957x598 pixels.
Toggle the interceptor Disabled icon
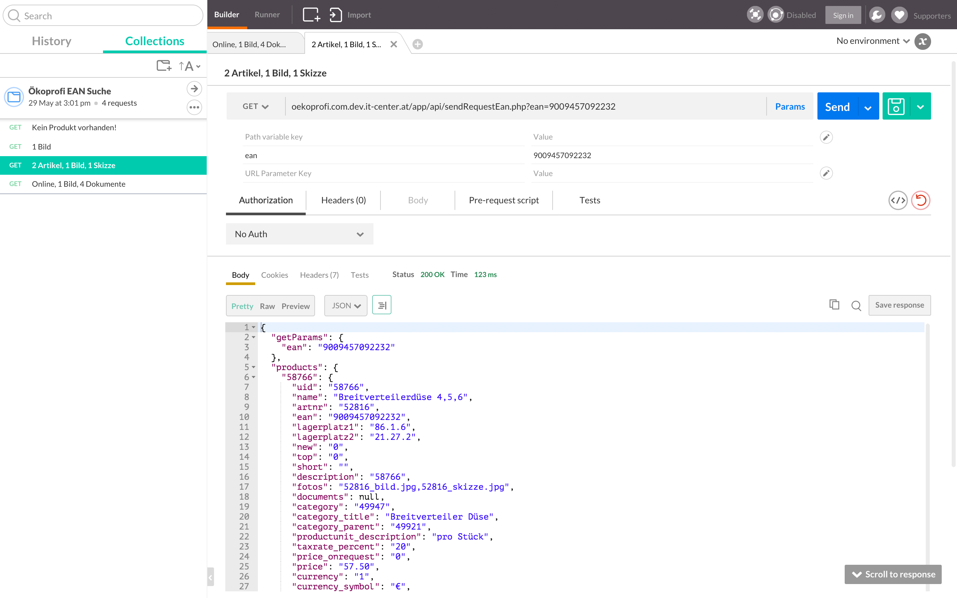point(776,15)
